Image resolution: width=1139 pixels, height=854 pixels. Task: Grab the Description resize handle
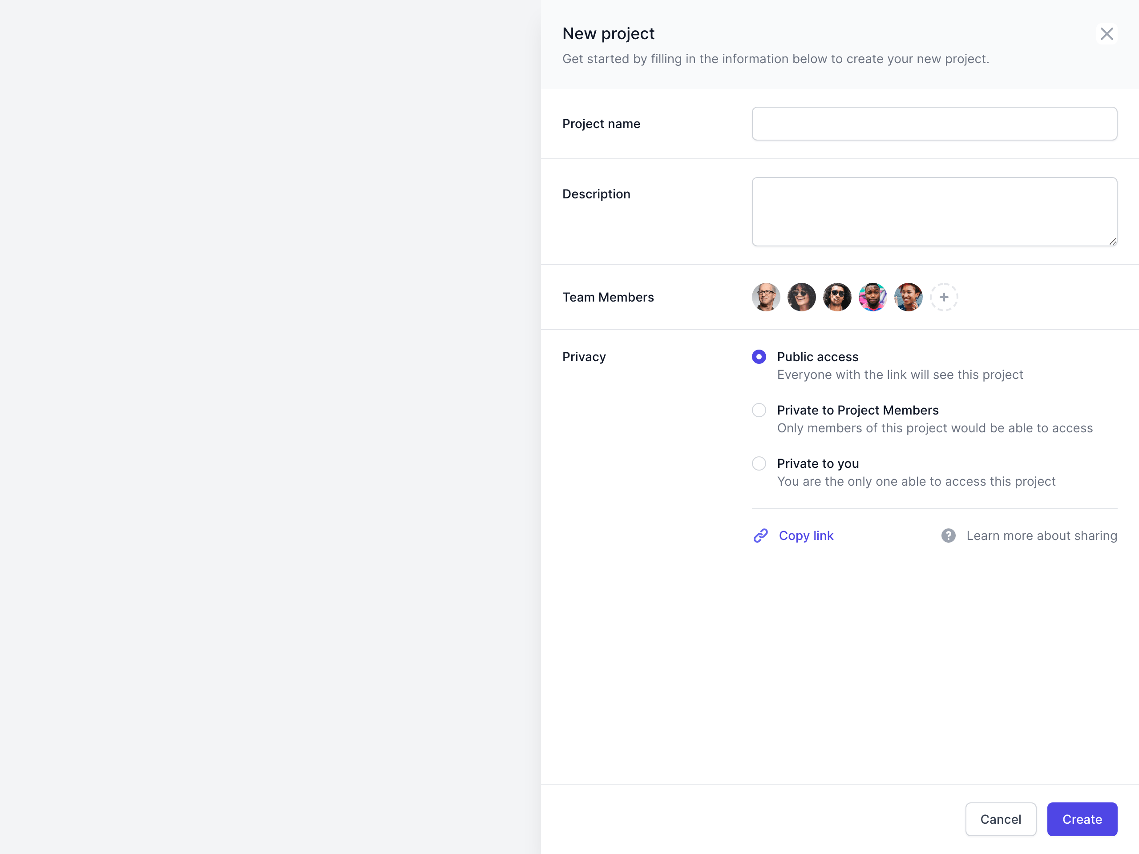click(x=1113, y=242)
